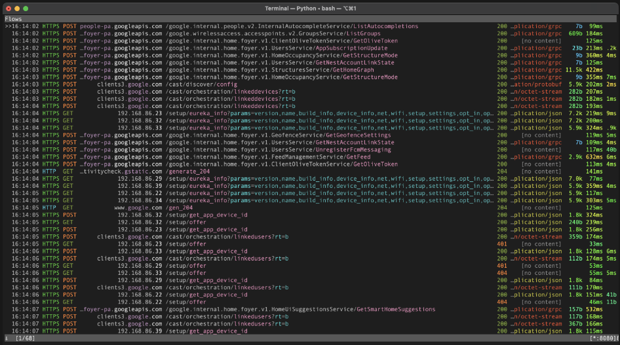This screenshot has height=345, width=620.
Task: Click the Flows header label
Action: (14, 19)
